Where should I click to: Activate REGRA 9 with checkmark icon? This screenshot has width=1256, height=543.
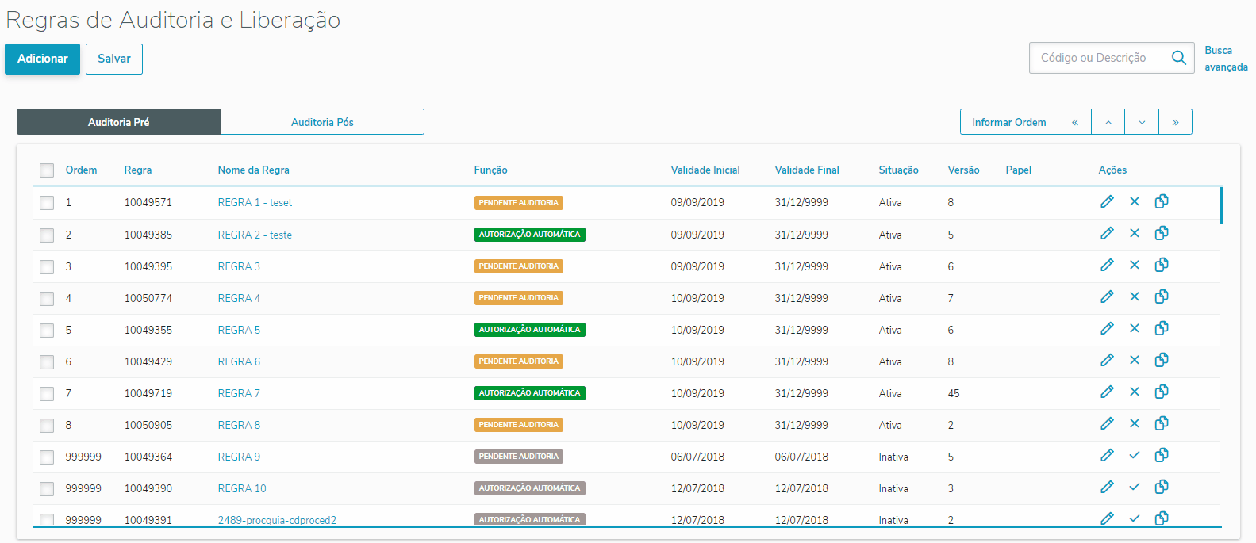(x=1135, y=455)
